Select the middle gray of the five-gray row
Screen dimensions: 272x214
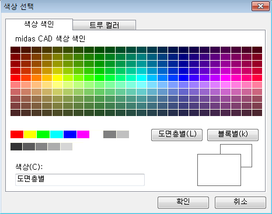coord(41,146)
